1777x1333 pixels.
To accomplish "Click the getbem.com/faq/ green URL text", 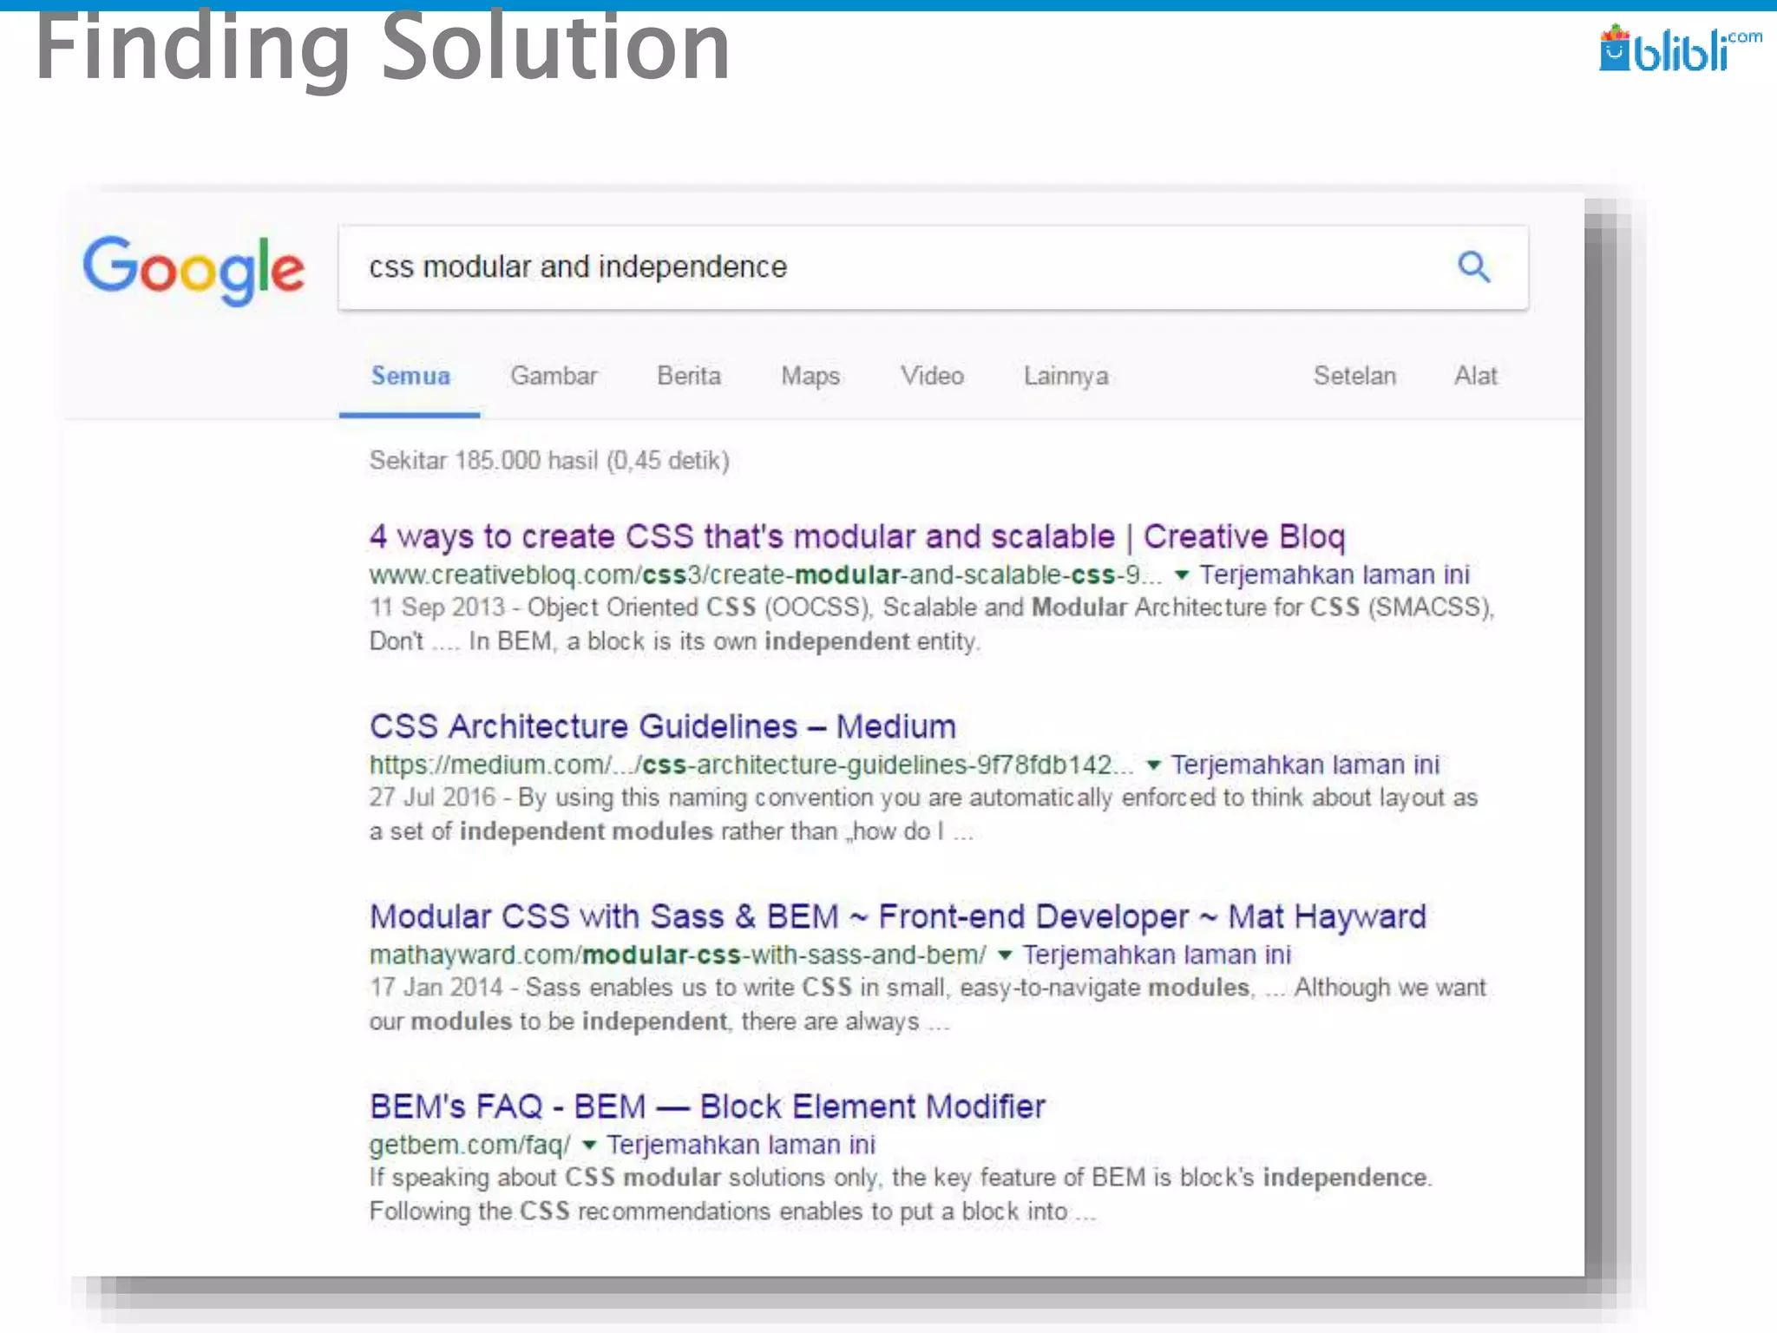I will click(470, 1145).
